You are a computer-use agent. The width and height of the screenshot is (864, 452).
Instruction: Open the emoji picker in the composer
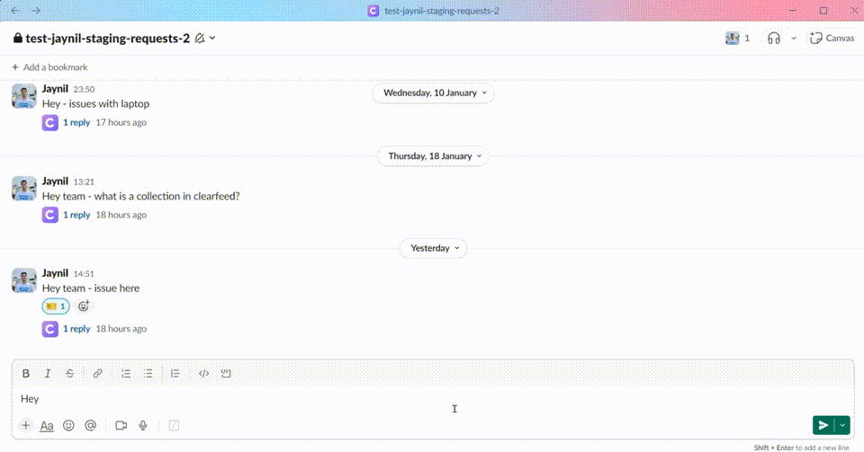[68, 425]
